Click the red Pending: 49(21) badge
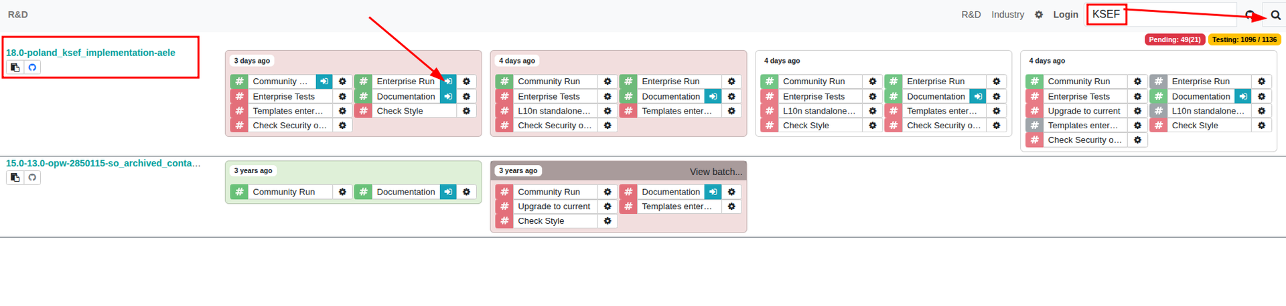This screenshot has height=306, width=1286. 1175,39
